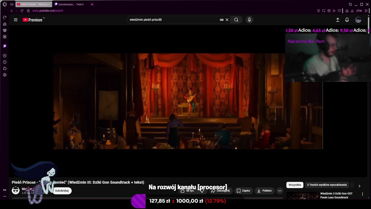Take a snapshot with capture icon

pyautogui.click(x=324, y=11)
